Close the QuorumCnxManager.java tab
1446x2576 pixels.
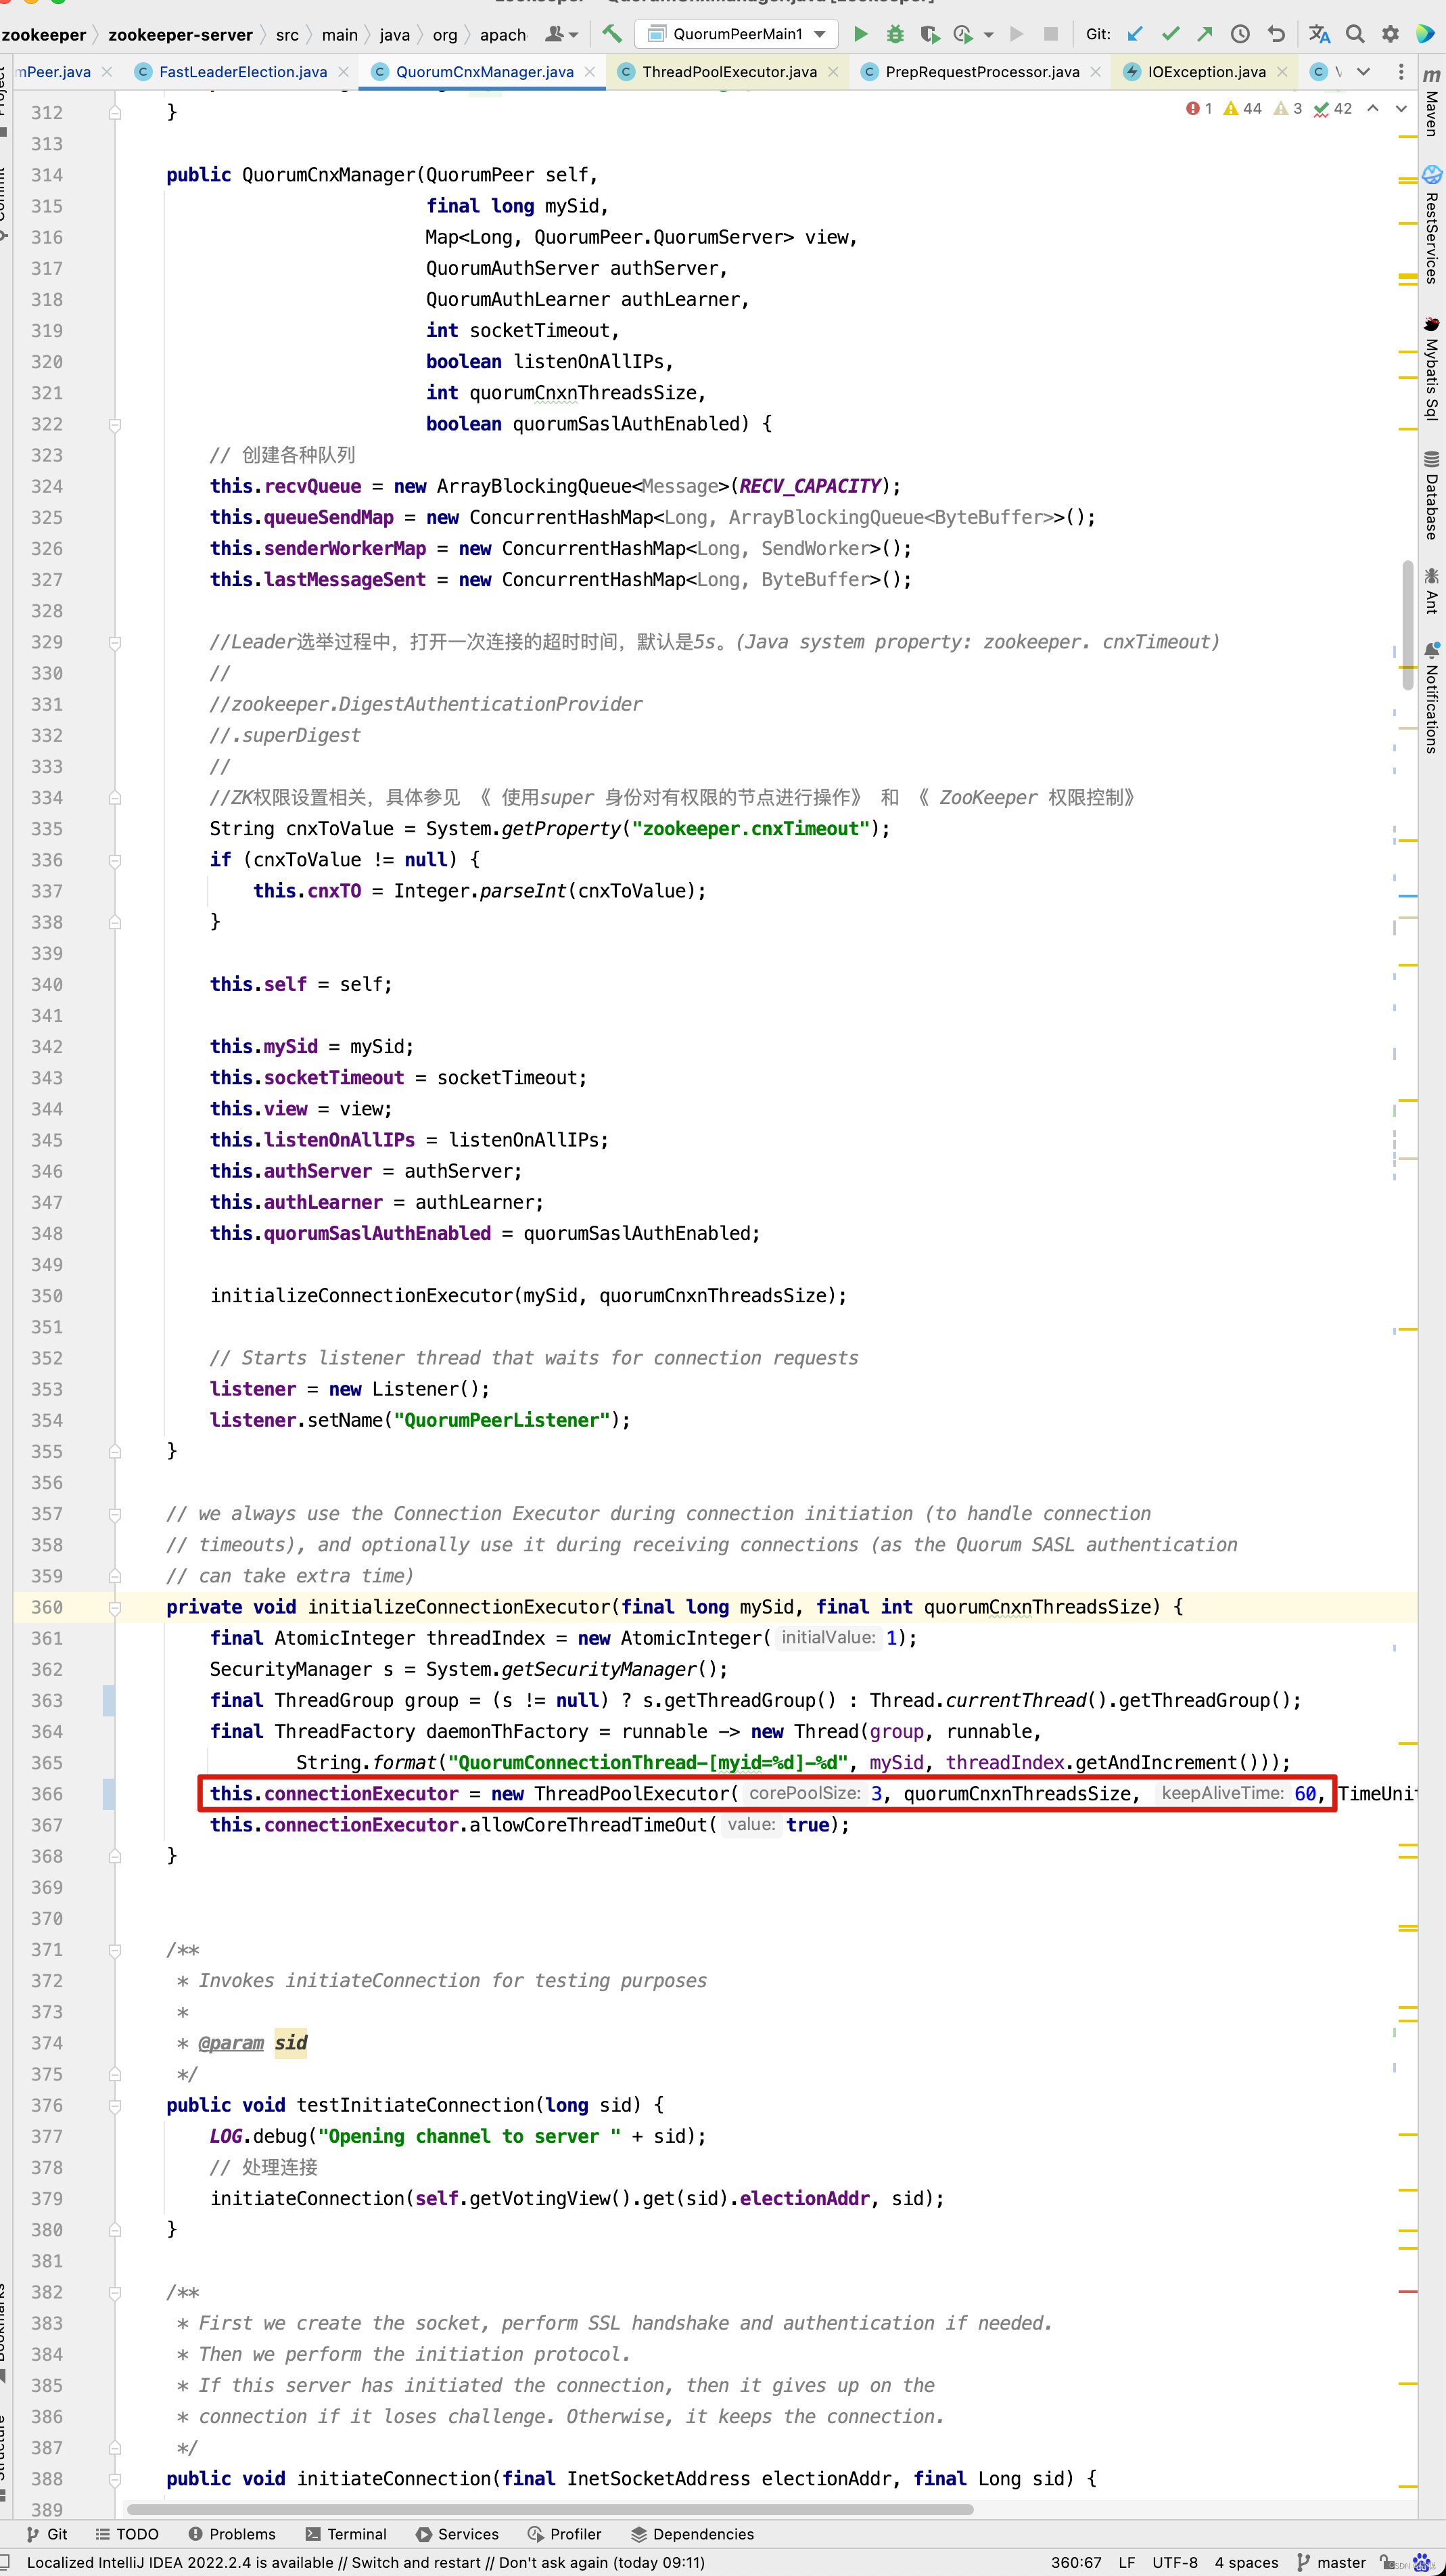point(590,72)
